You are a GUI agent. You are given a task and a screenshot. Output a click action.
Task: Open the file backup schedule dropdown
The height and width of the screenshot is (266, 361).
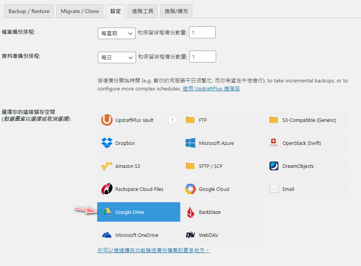click(x=117, y=33)
